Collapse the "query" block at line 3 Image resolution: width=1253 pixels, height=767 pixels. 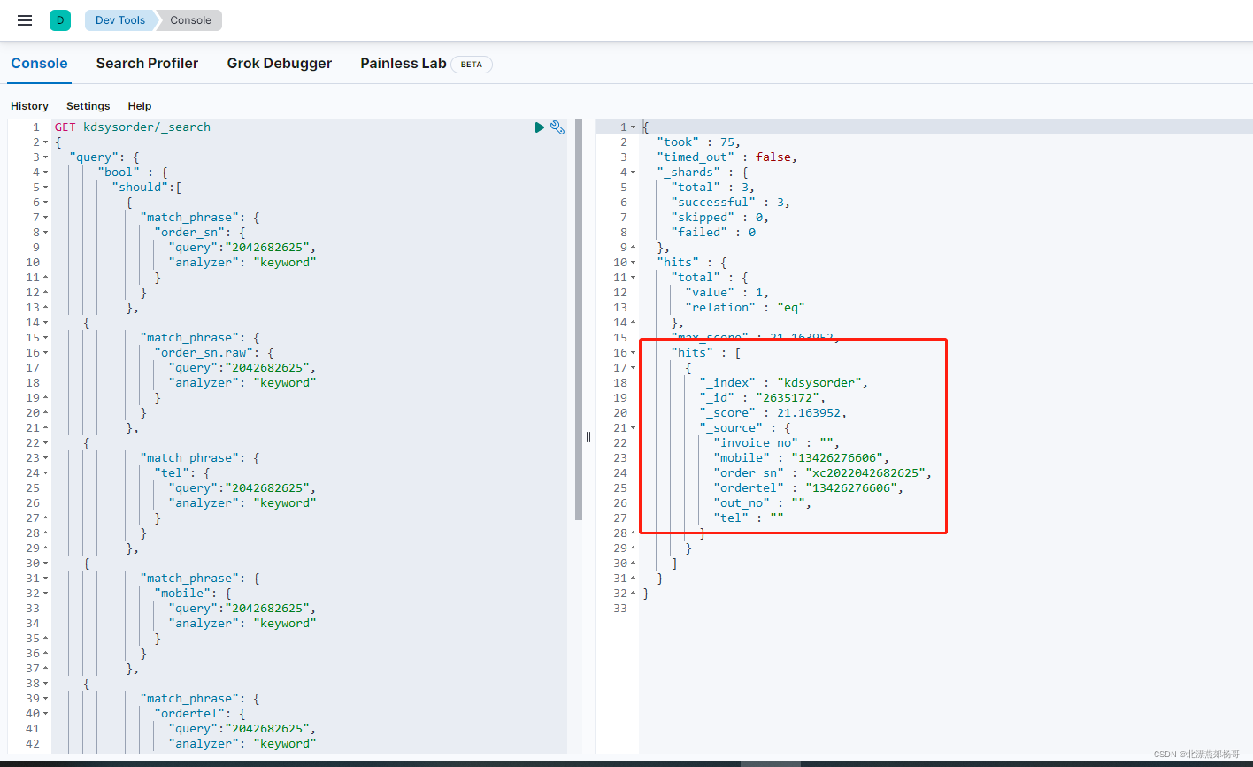click(44, 157)
